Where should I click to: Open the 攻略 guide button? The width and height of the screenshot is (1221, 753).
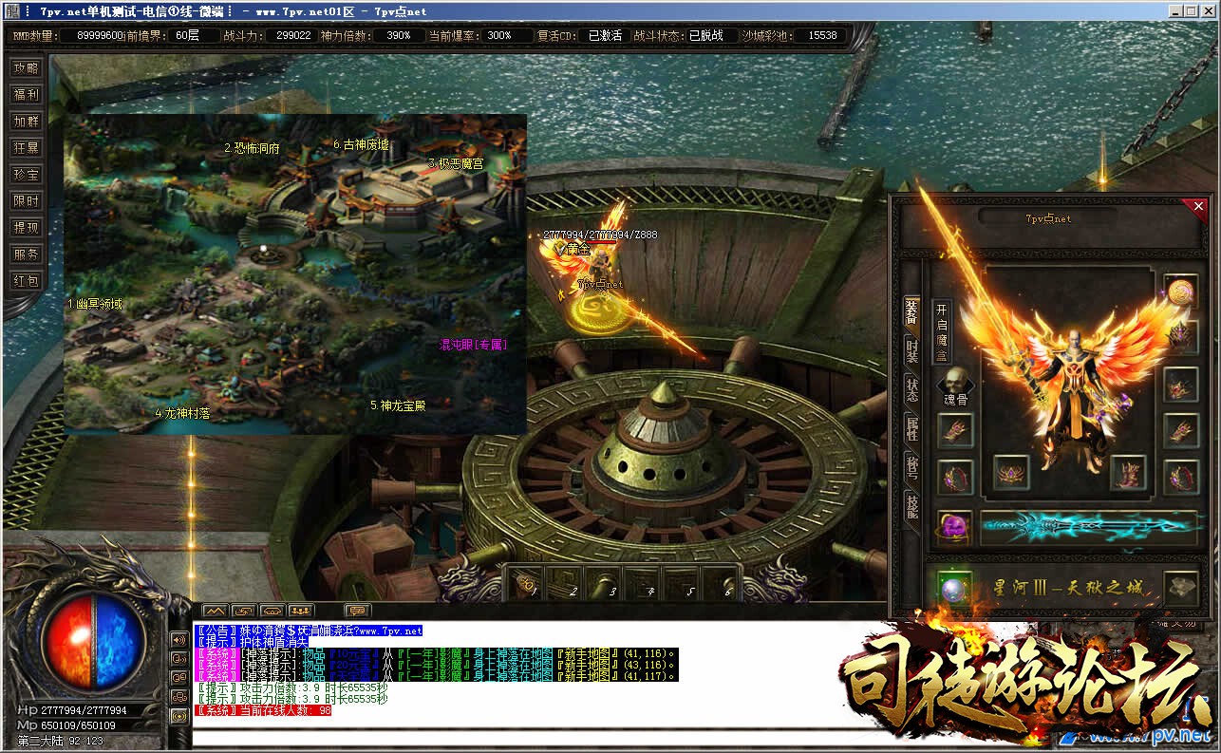(26, 68)
